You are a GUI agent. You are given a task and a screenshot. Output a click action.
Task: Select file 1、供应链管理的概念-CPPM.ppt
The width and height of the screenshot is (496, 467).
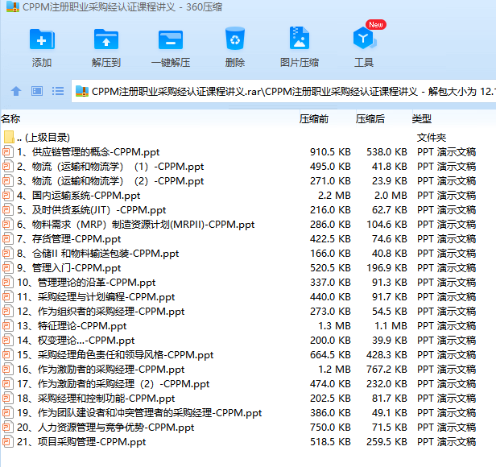tap(88, 152)
